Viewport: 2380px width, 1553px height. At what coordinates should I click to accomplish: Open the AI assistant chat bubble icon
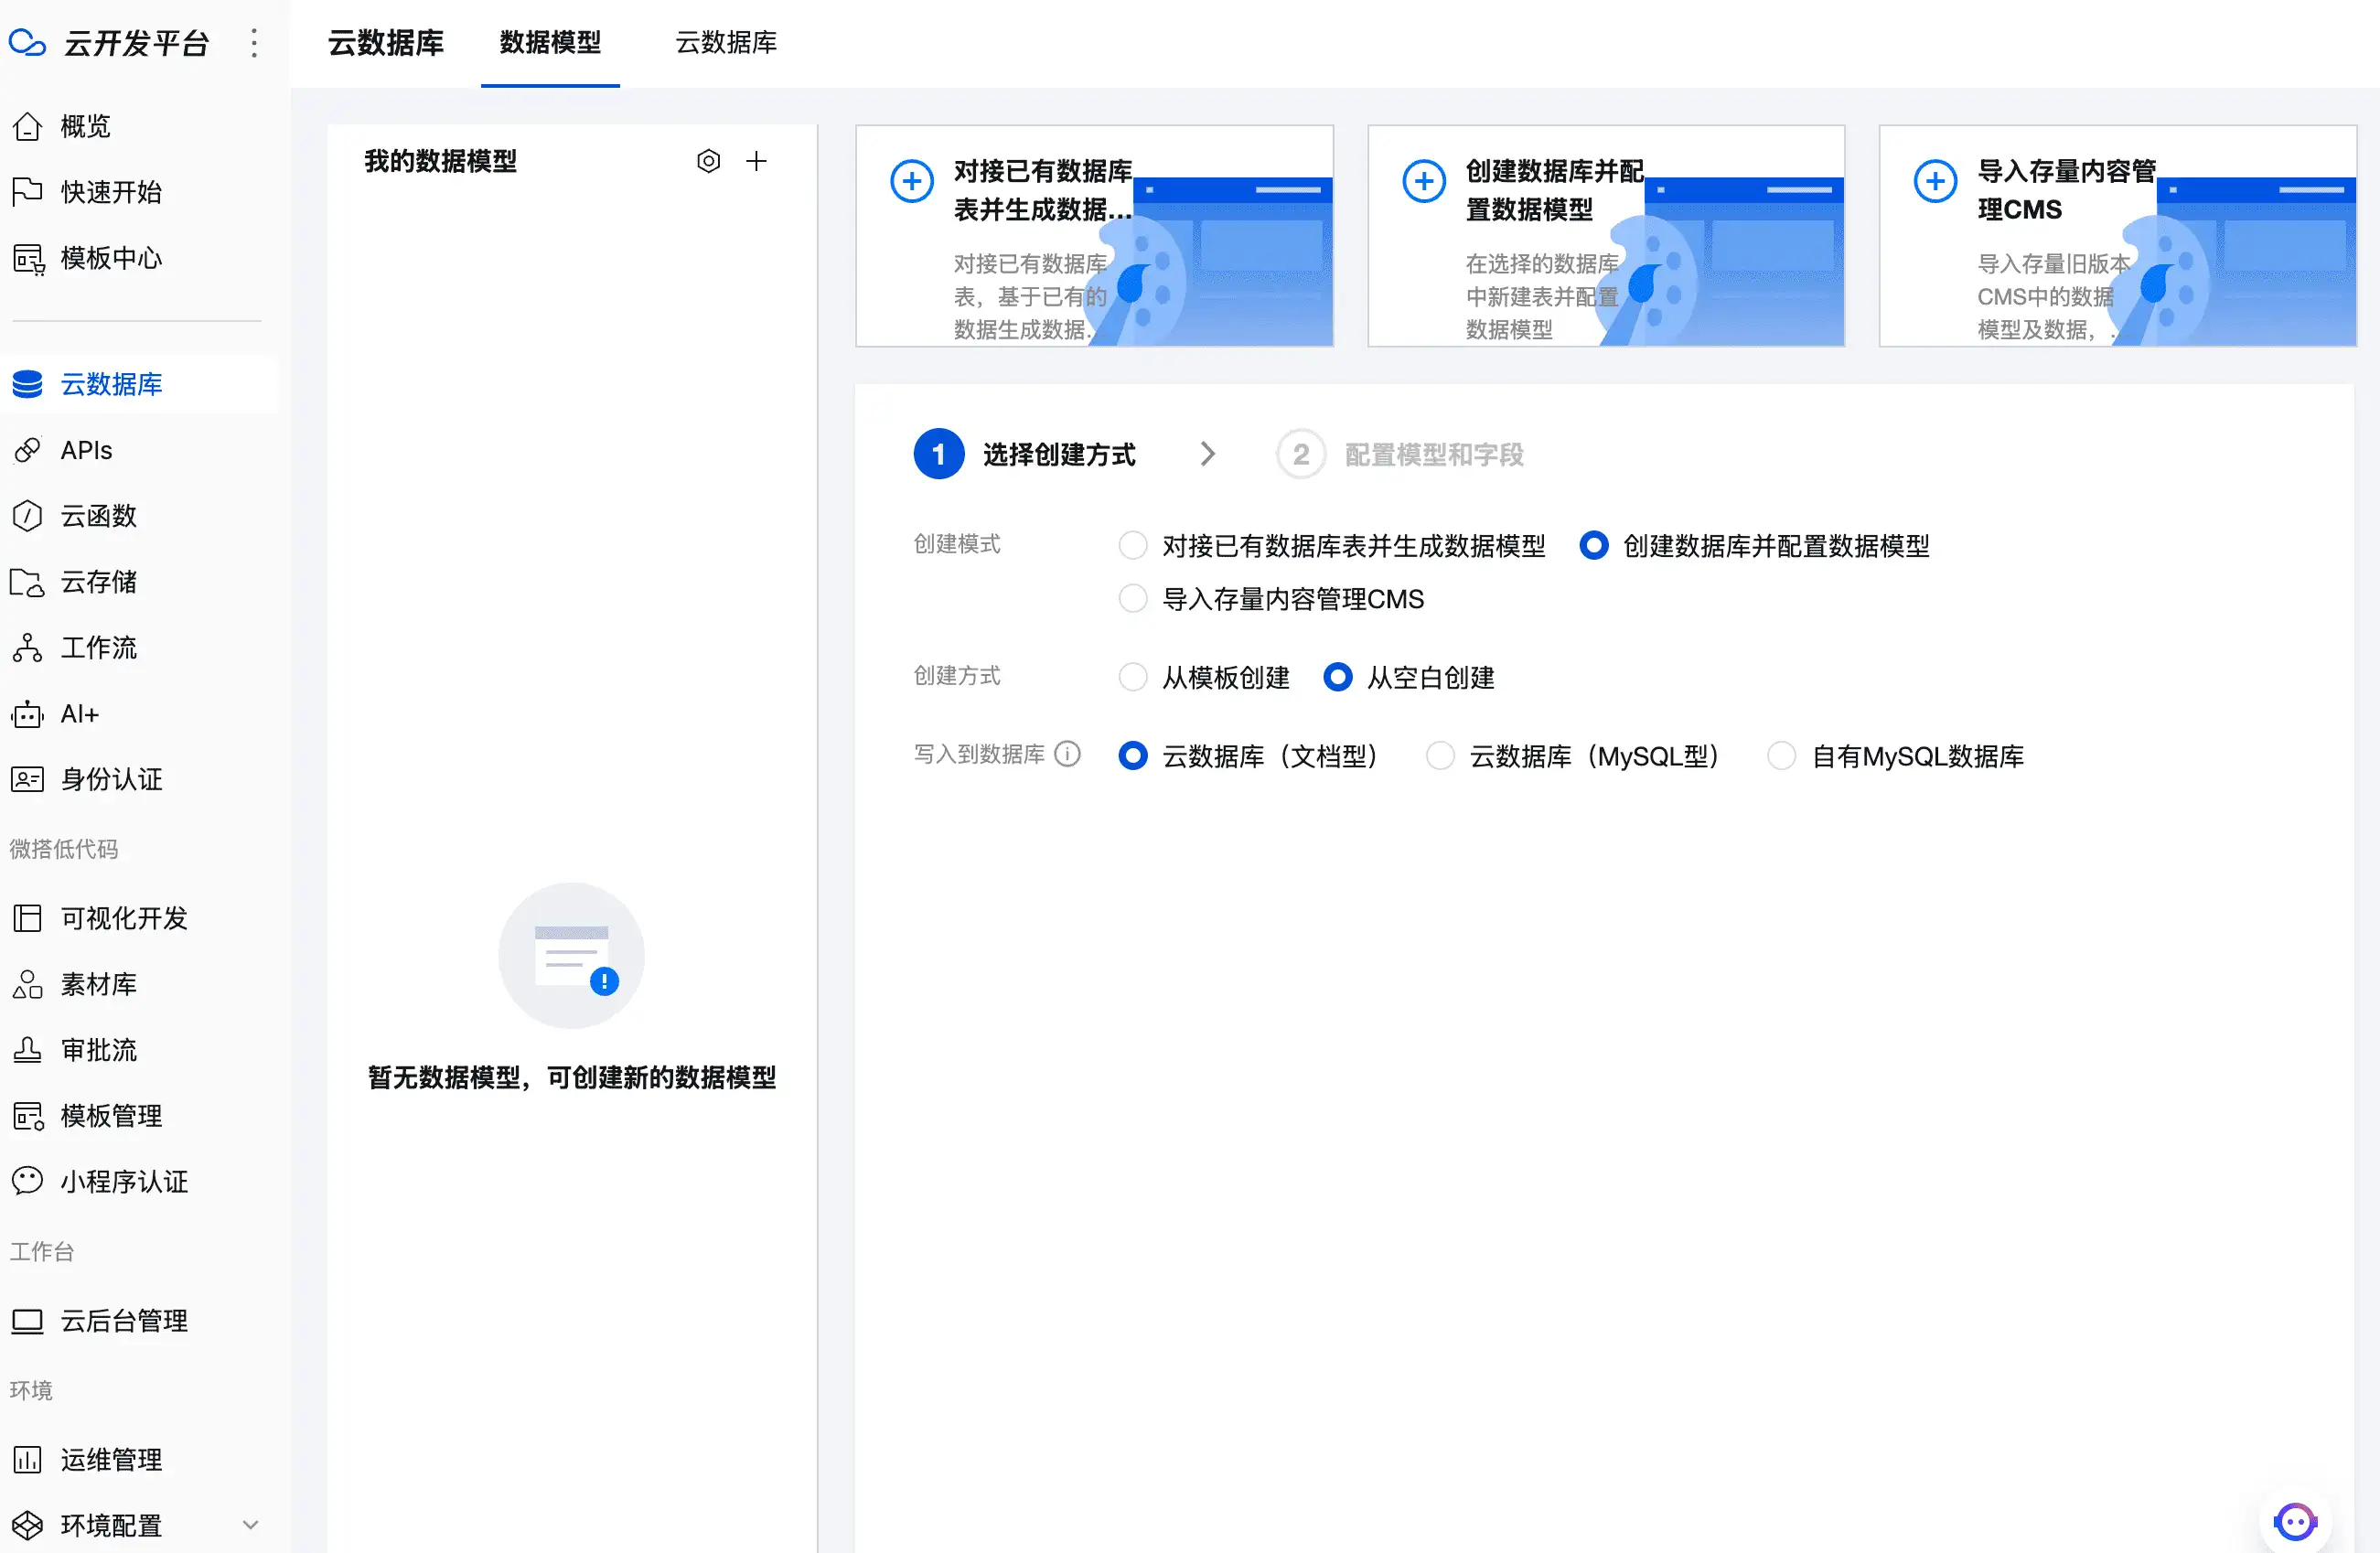(2294, 1521)
